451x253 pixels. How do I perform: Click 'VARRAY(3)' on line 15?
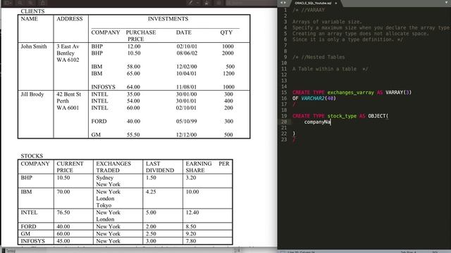[398, 92]
